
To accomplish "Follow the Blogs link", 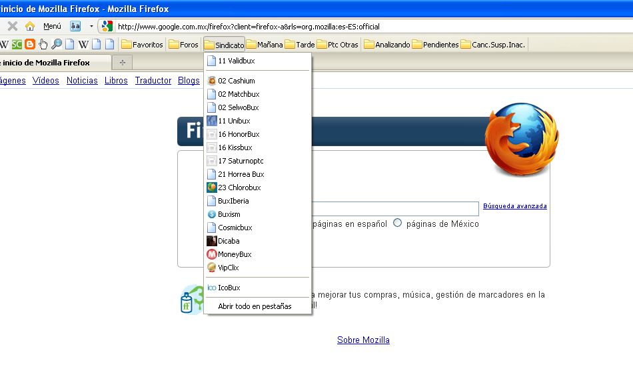I will [x=189, y=81].
